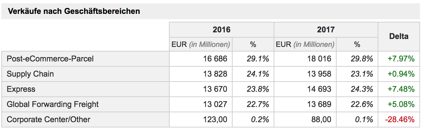Select the Supply Chain row label
Viewport: 432px width, 140px height.
[30, 74]
